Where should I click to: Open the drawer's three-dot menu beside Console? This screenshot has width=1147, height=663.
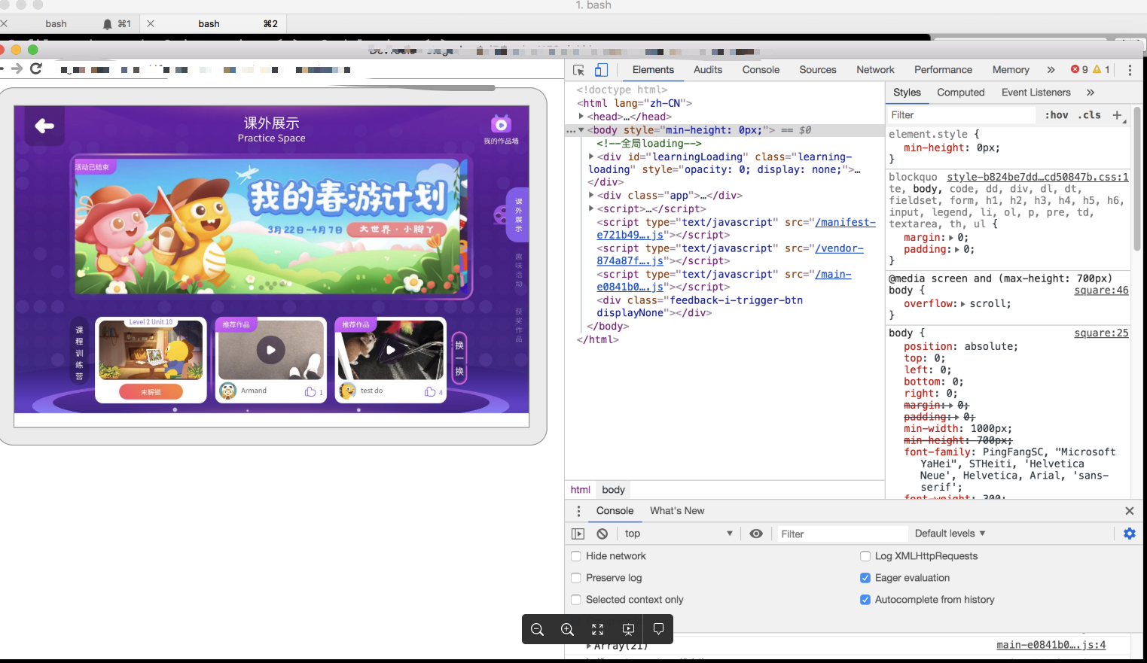pyautogui.click(x=578, y=511)
